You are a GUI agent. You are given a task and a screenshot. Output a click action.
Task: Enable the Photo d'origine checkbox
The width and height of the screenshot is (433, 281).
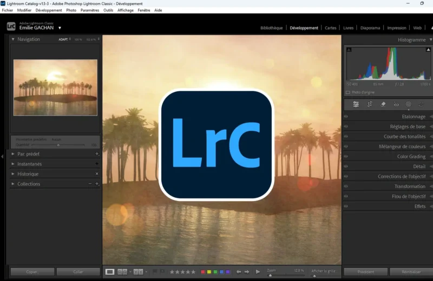click(x=348, y=92)
